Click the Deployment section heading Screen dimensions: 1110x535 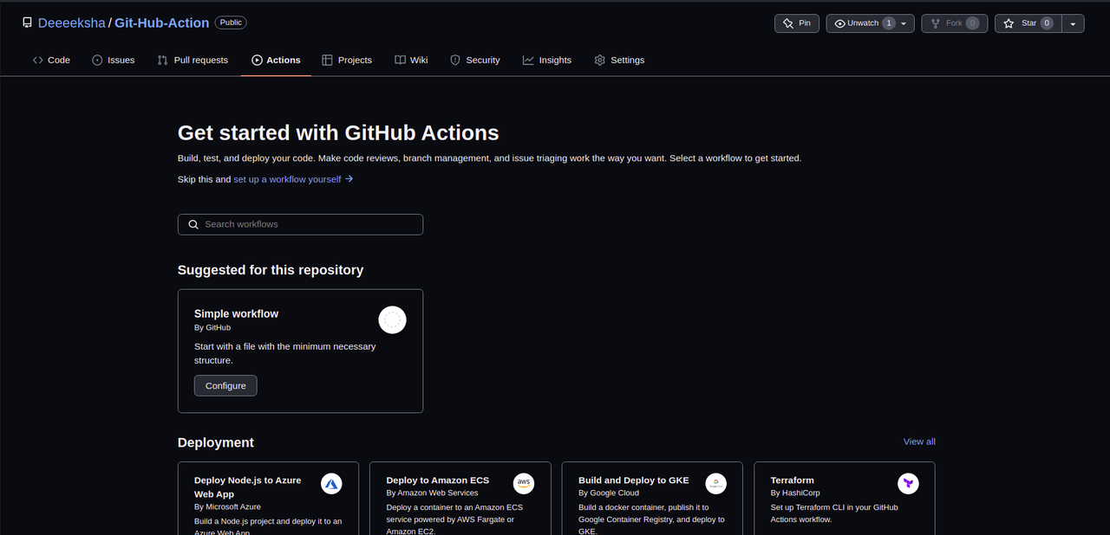click(x=216, y=442)
